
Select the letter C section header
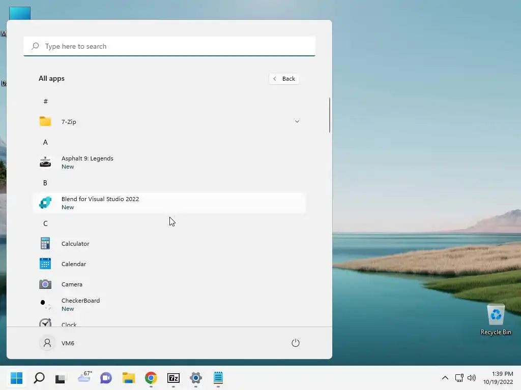point(45,223)
